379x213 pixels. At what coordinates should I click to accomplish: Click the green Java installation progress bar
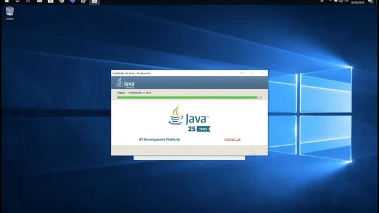[189, 97]
